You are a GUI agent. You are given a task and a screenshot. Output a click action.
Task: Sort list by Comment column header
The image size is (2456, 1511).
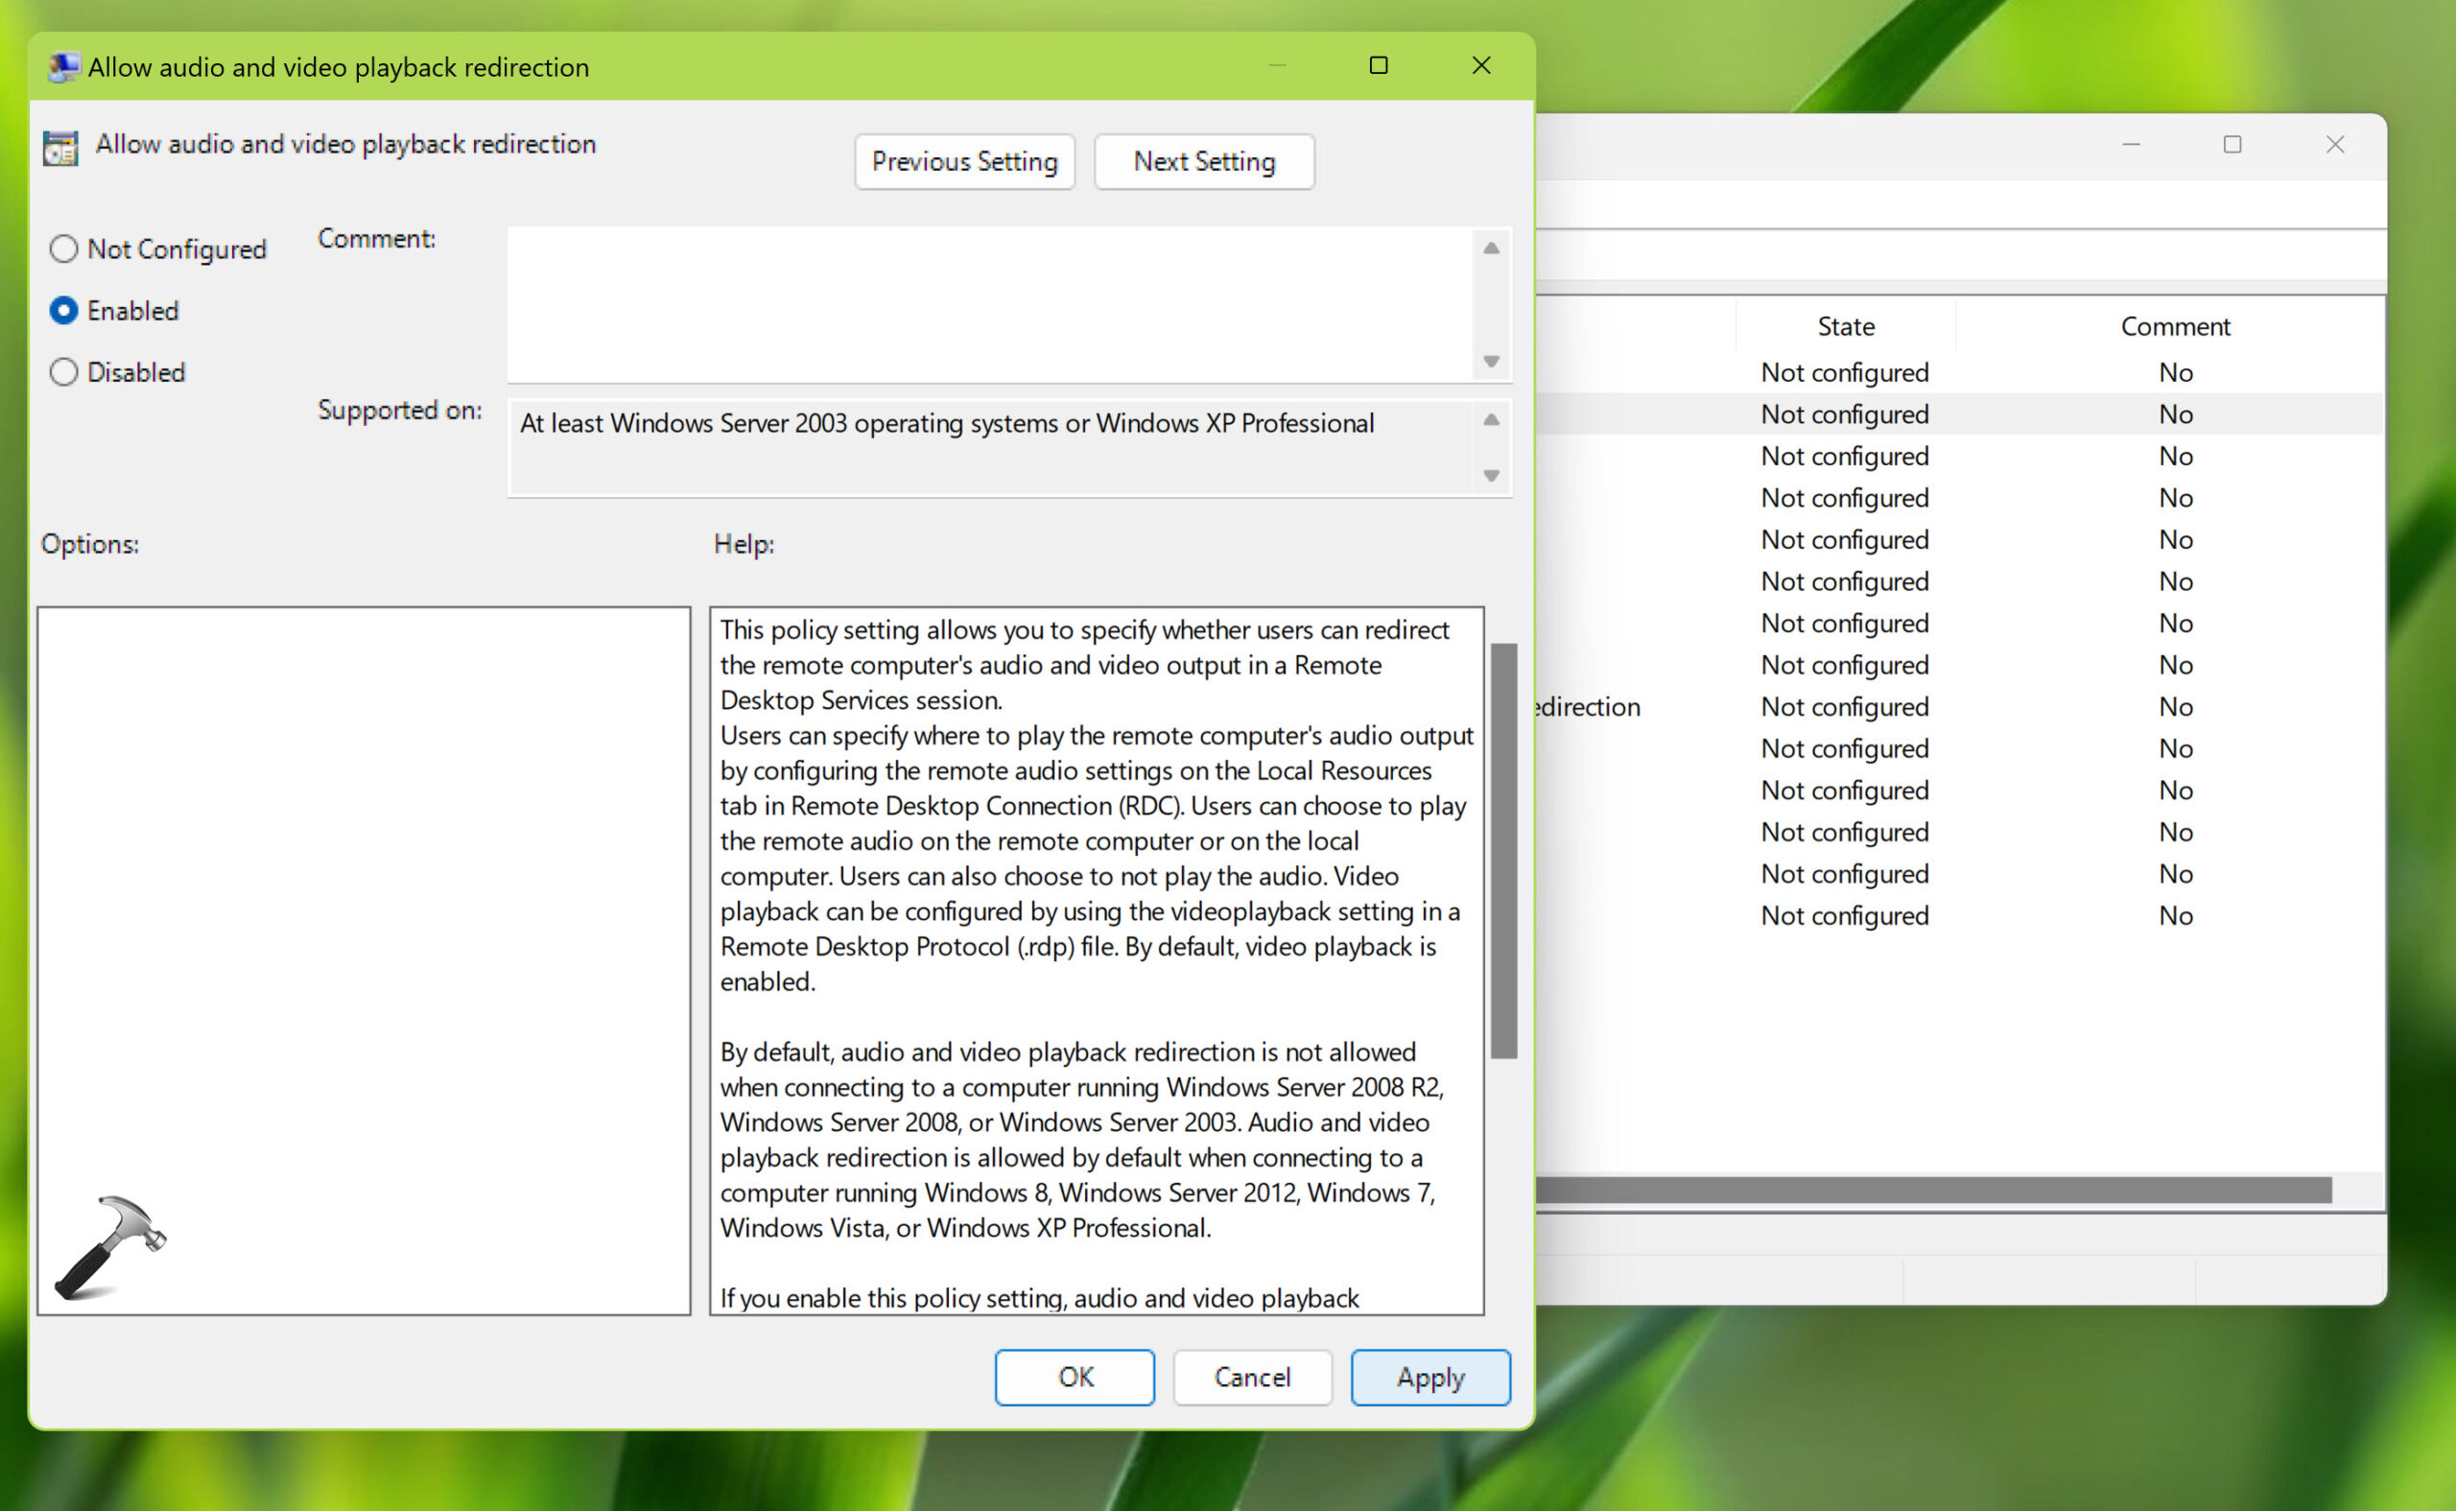point(2174,327)
